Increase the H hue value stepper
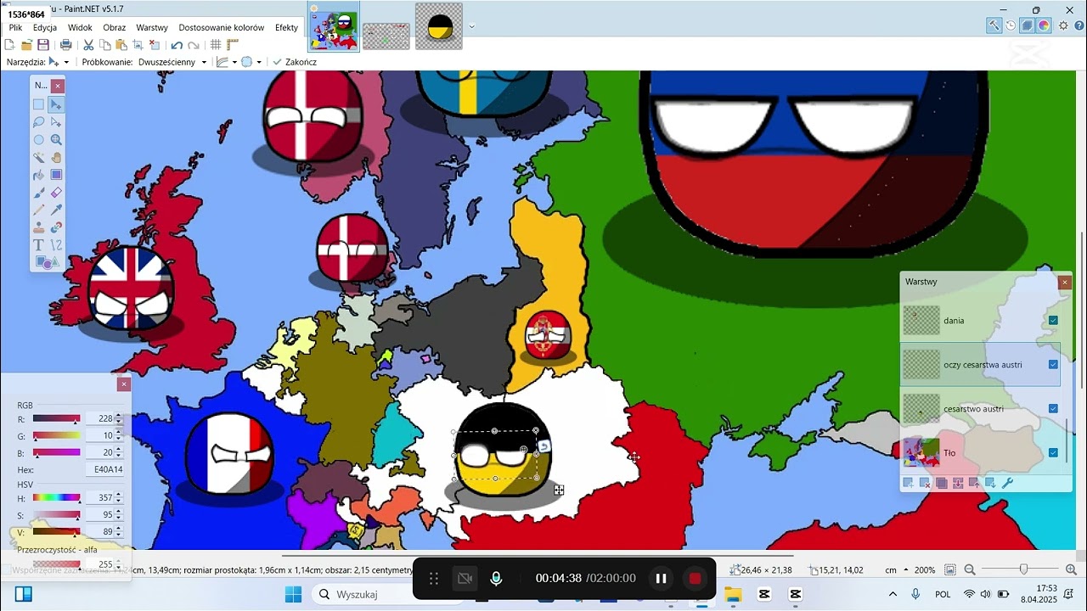1087x611 pixels. pyautogui.click(x=119, y=496)
